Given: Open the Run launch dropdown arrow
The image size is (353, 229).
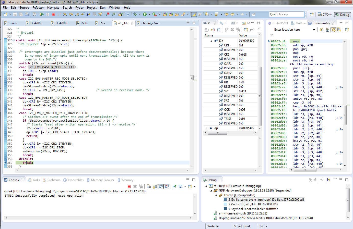Looking at the screenshot, I should click(149, 15).
